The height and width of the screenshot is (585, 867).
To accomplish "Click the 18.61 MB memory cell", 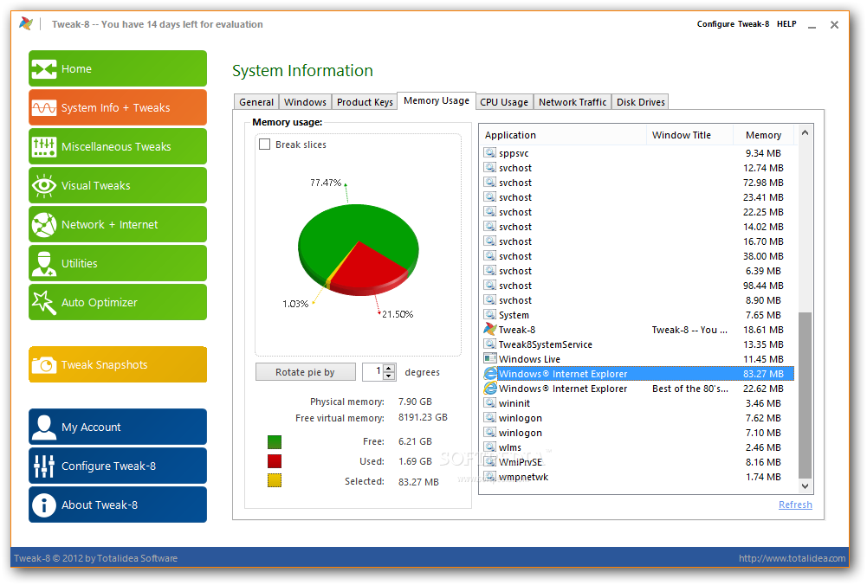I will pyautogui.click(x=763, y=330).
